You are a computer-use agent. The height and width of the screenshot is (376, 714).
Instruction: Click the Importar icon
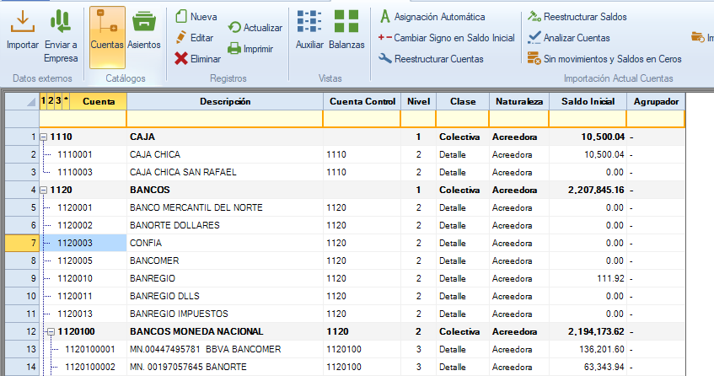pos(23,23)
